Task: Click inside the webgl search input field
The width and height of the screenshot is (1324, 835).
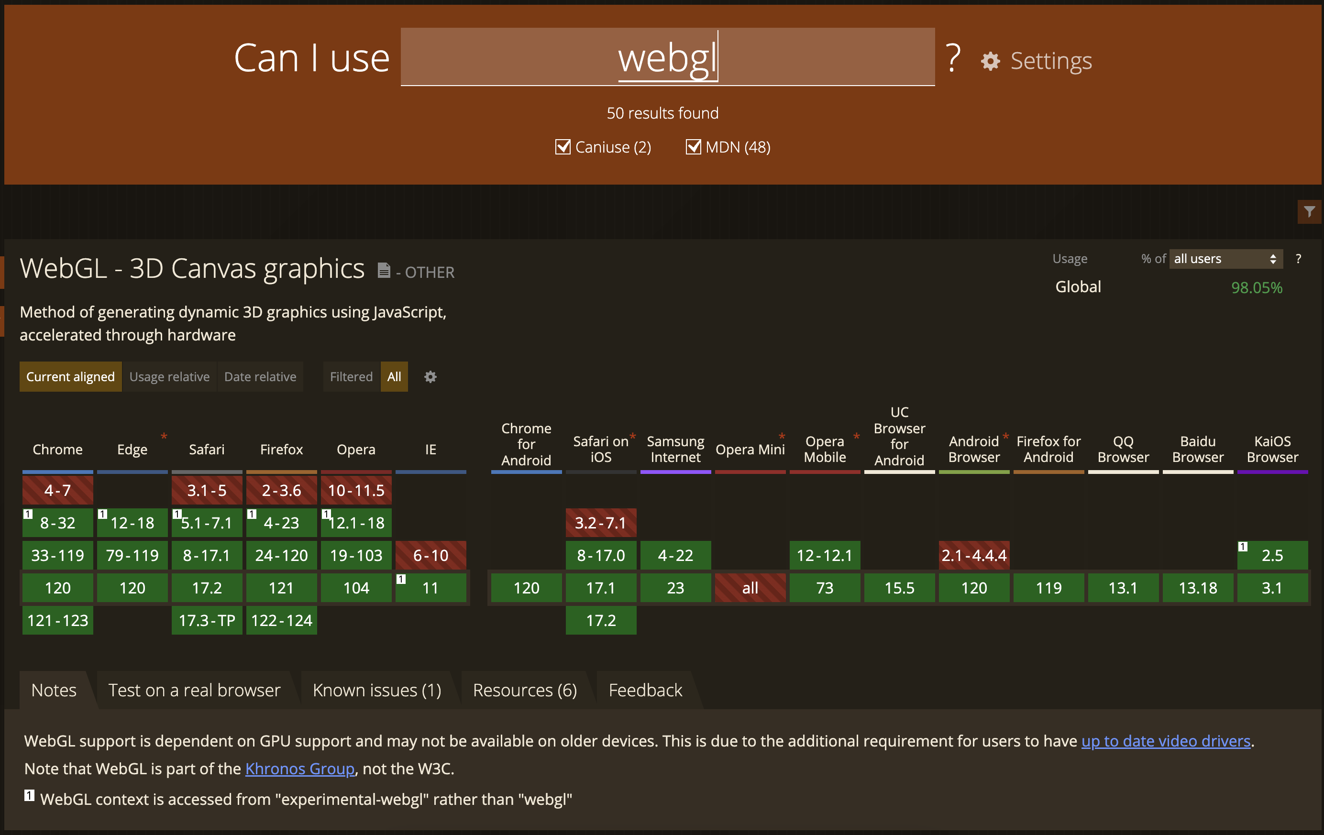Action: 667,57
